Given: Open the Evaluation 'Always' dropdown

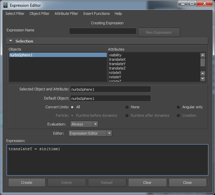Looking at the screenshot, I should (x=84, y=124).
